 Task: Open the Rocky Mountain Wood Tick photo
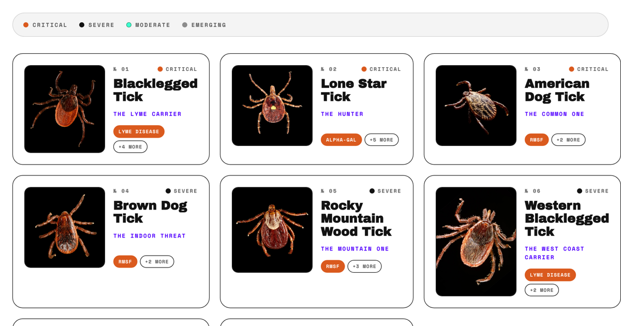[x=272, y=230]
